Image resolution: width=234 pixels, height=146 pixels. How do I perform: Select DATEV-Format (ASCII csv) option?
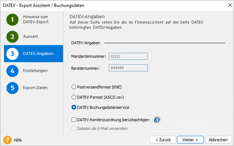(x=74, y=97)
